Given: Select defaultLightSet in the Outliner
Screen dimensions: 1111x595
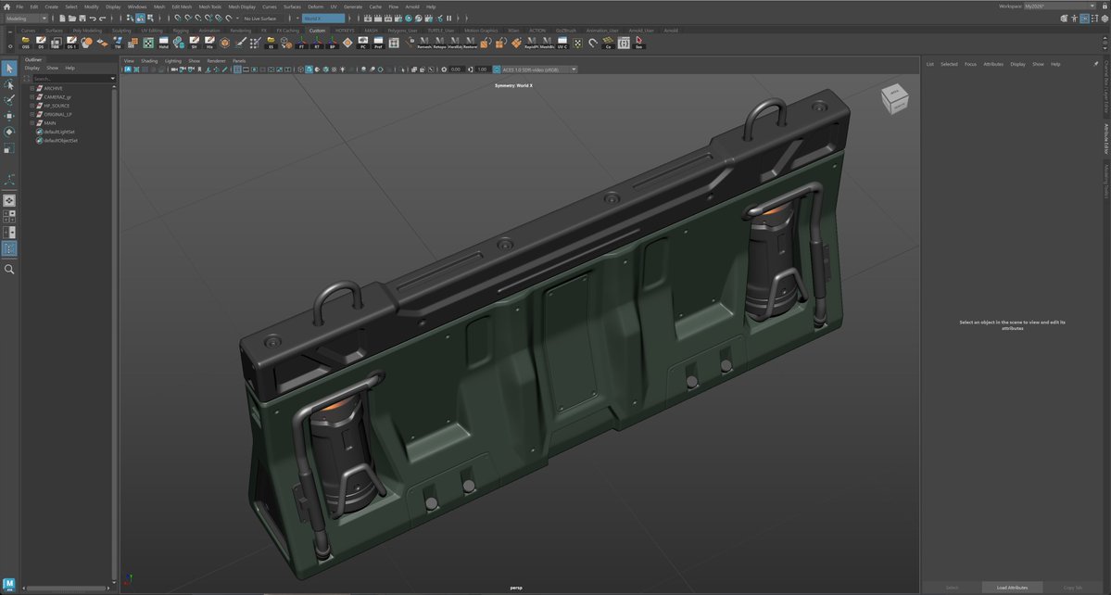Looking at the screenshot, I should 58,132.
